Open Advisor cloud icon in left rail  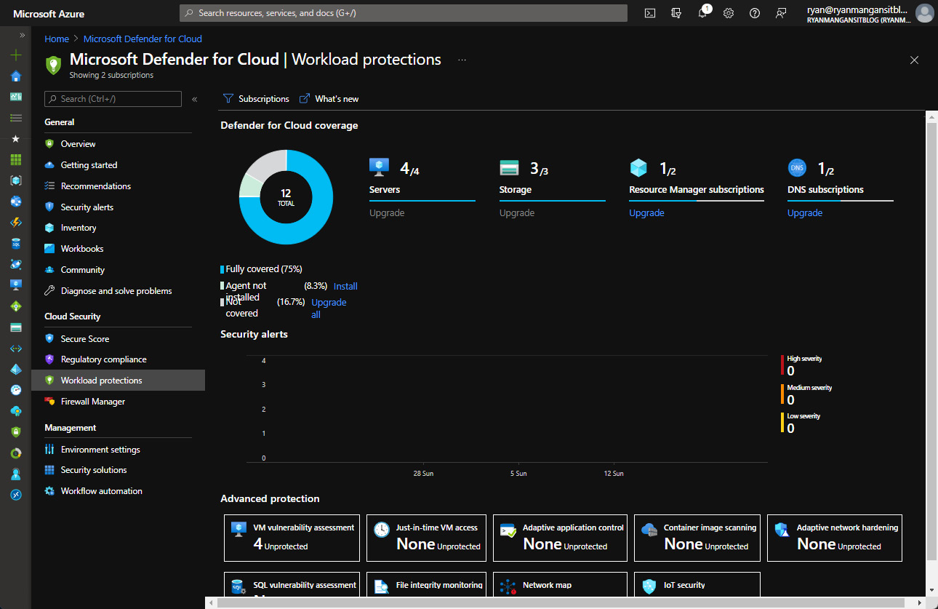point(16,411)
